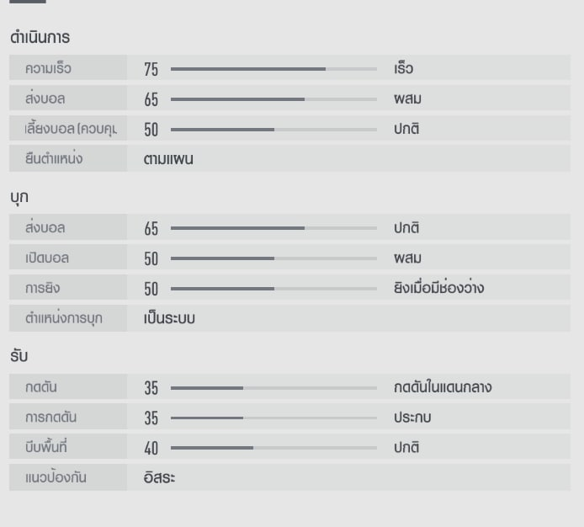Click the กดดัน slider bar
The width and height of the screenshot is (584, 527).
point(273,388)
